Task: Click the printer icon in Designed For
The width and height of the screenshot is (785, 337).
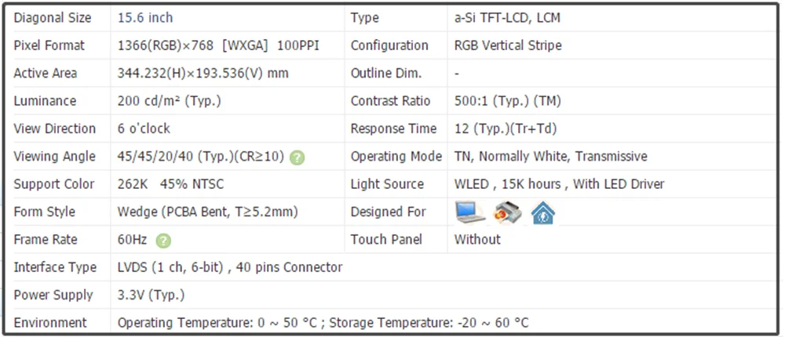Action: (x=508, y=213)
